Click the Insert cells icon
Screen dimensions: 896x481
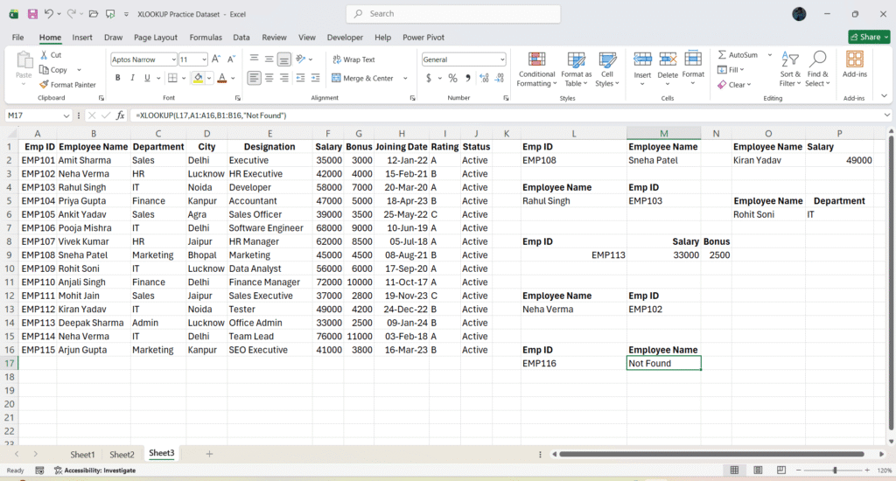click(642, 59)
